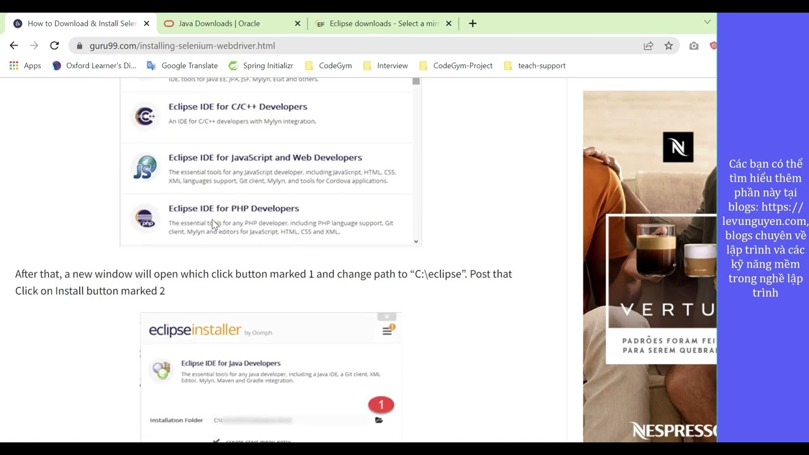
Task: Open the Nespresso Vertuo advertisement
Action: (x=650, y=266)
